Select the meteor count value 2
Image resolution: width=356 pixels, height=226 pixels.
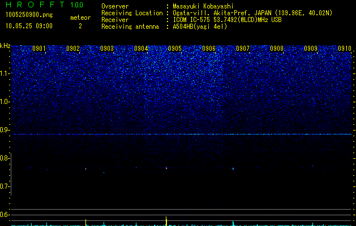click(x=80, y=26)
